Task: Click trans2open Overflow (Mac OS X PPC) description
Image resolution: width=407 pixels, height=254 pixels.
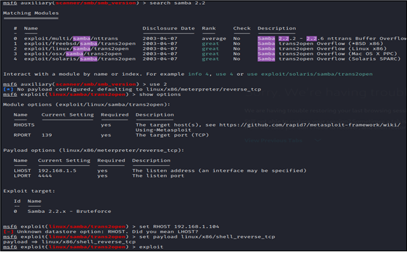Action: point(327,54)
